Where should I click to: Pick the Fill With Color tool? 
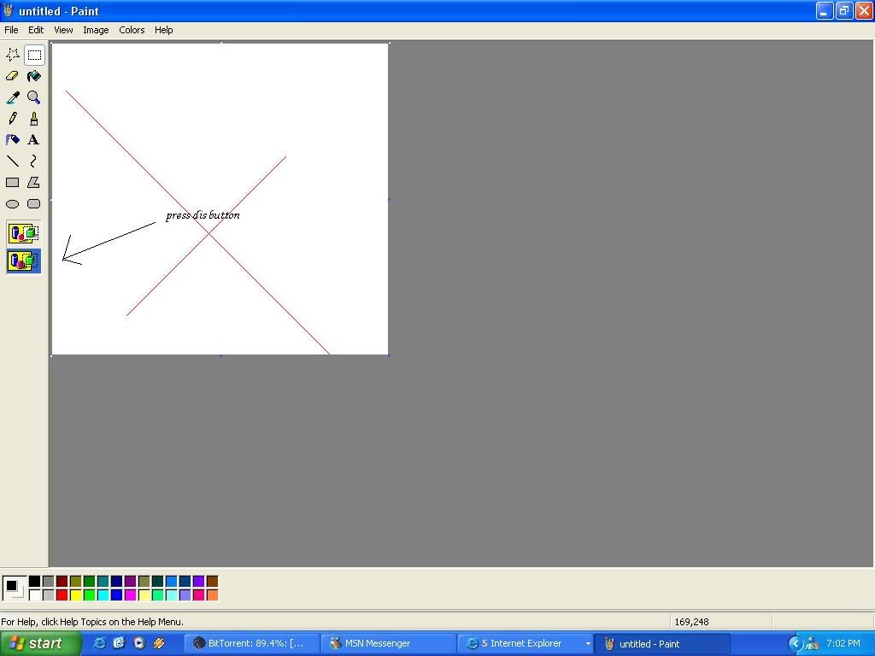click(34, 76)
